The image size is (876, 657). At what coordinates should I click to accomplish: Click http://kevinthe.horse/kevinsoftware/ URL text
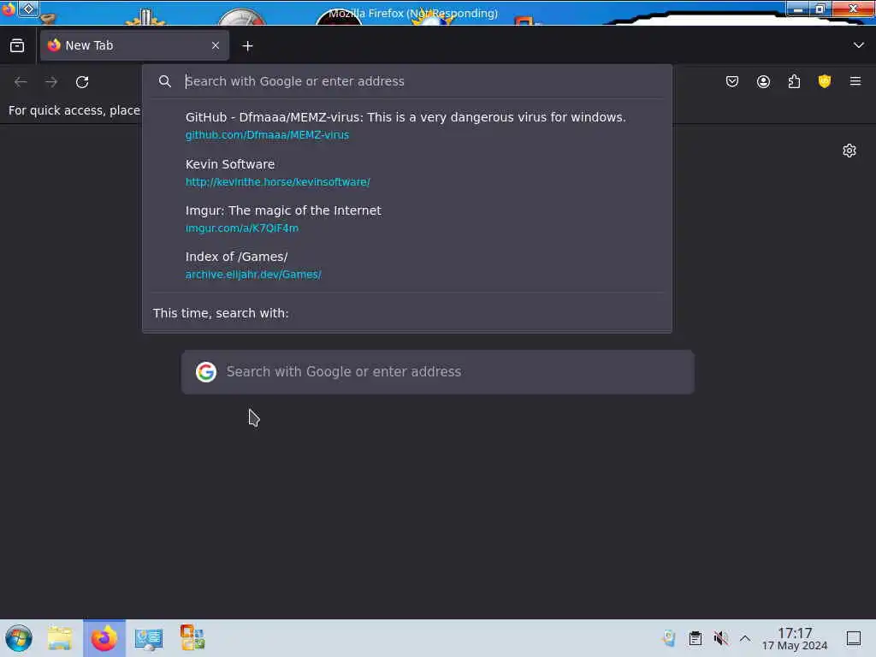pyautogui.click(x=278, y=181)
